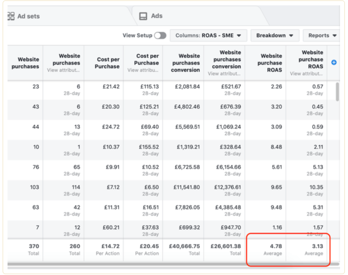
Task: Open the Reports dropdown
Action: coord(321,35)
